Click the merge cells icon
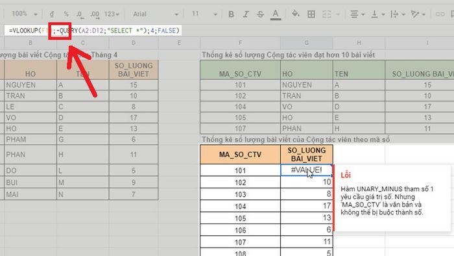The height and width of the screenshot is (256, 454). (x=327, y=14)
